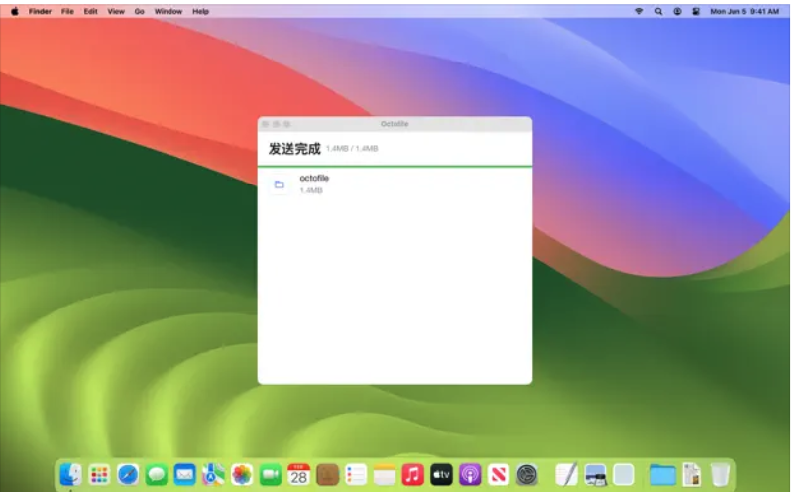This screenshot has width=791, height=492.
Task: Click the 发送完成 heading
Action: 294,149
